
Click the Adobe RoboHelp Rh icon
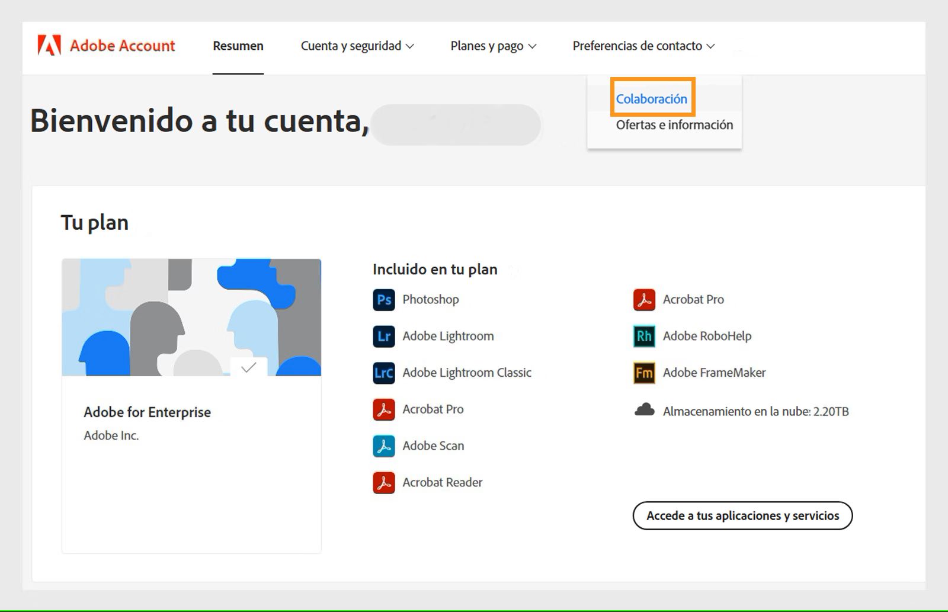[644, 337]
